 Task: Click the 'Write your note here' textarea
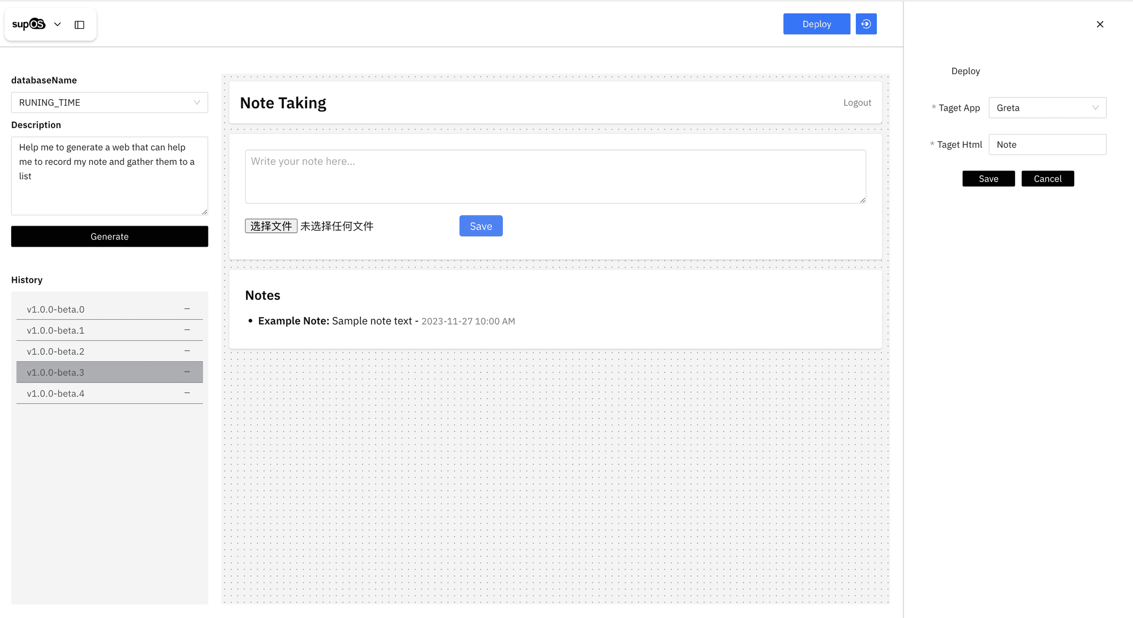point(555,176)
